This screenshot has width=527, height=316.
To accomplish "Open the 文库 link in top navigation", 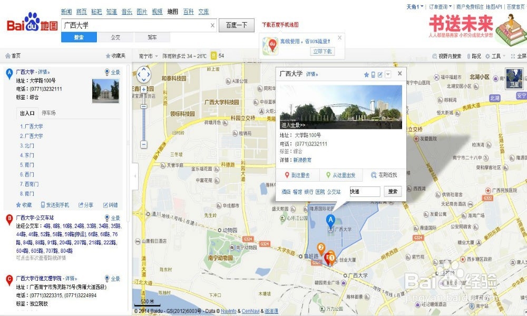I will (203, 12).
